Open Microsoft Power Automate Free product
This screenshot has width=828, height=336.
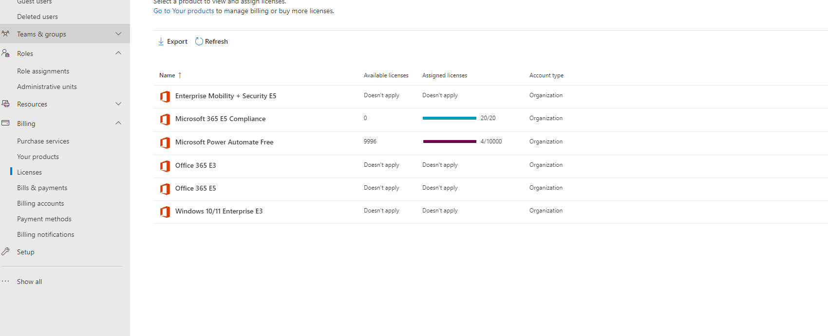224,142
